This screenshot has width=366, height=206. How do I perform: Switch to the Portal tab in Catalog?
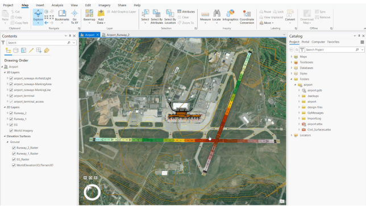click(x=305, y=42)
